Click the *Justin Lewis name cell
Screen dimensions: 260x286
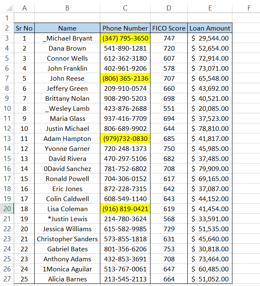[67, 219]
